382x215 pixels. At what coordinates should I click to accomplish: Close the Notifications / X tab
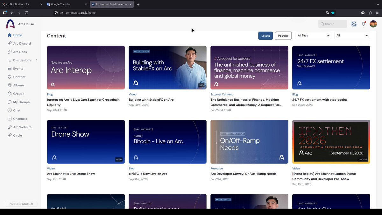click(41, 4)
